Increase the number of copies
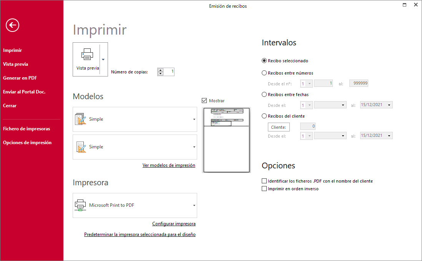 [x=161, y=70]
